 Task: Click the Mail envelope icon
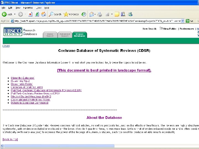[91, 14]
